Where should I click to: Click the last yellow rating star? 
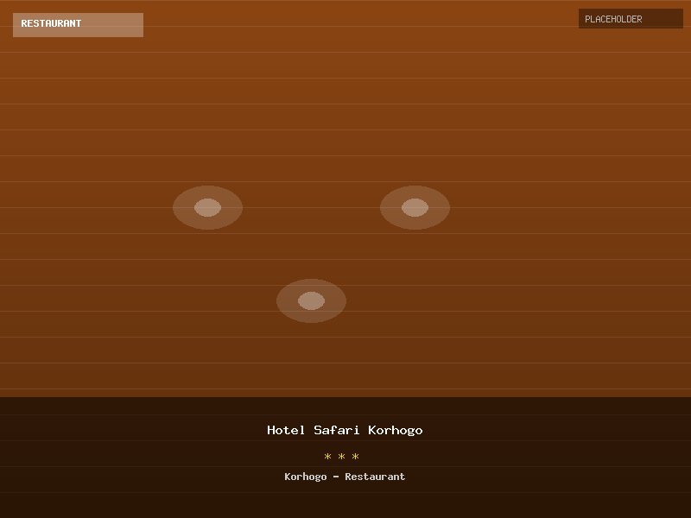356,457
